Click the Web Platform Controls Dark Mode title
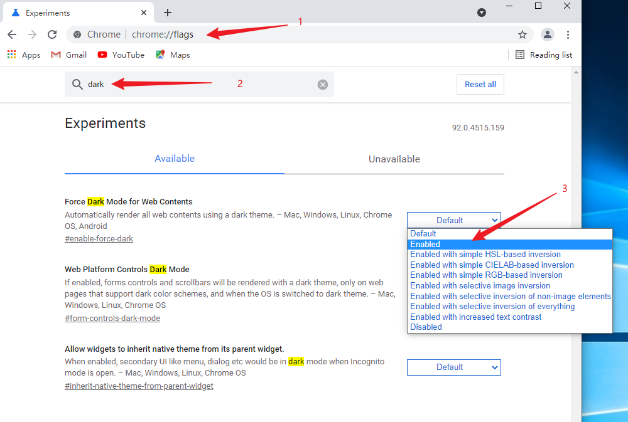This screenshot has width=628, height=422. pos(127,269)
